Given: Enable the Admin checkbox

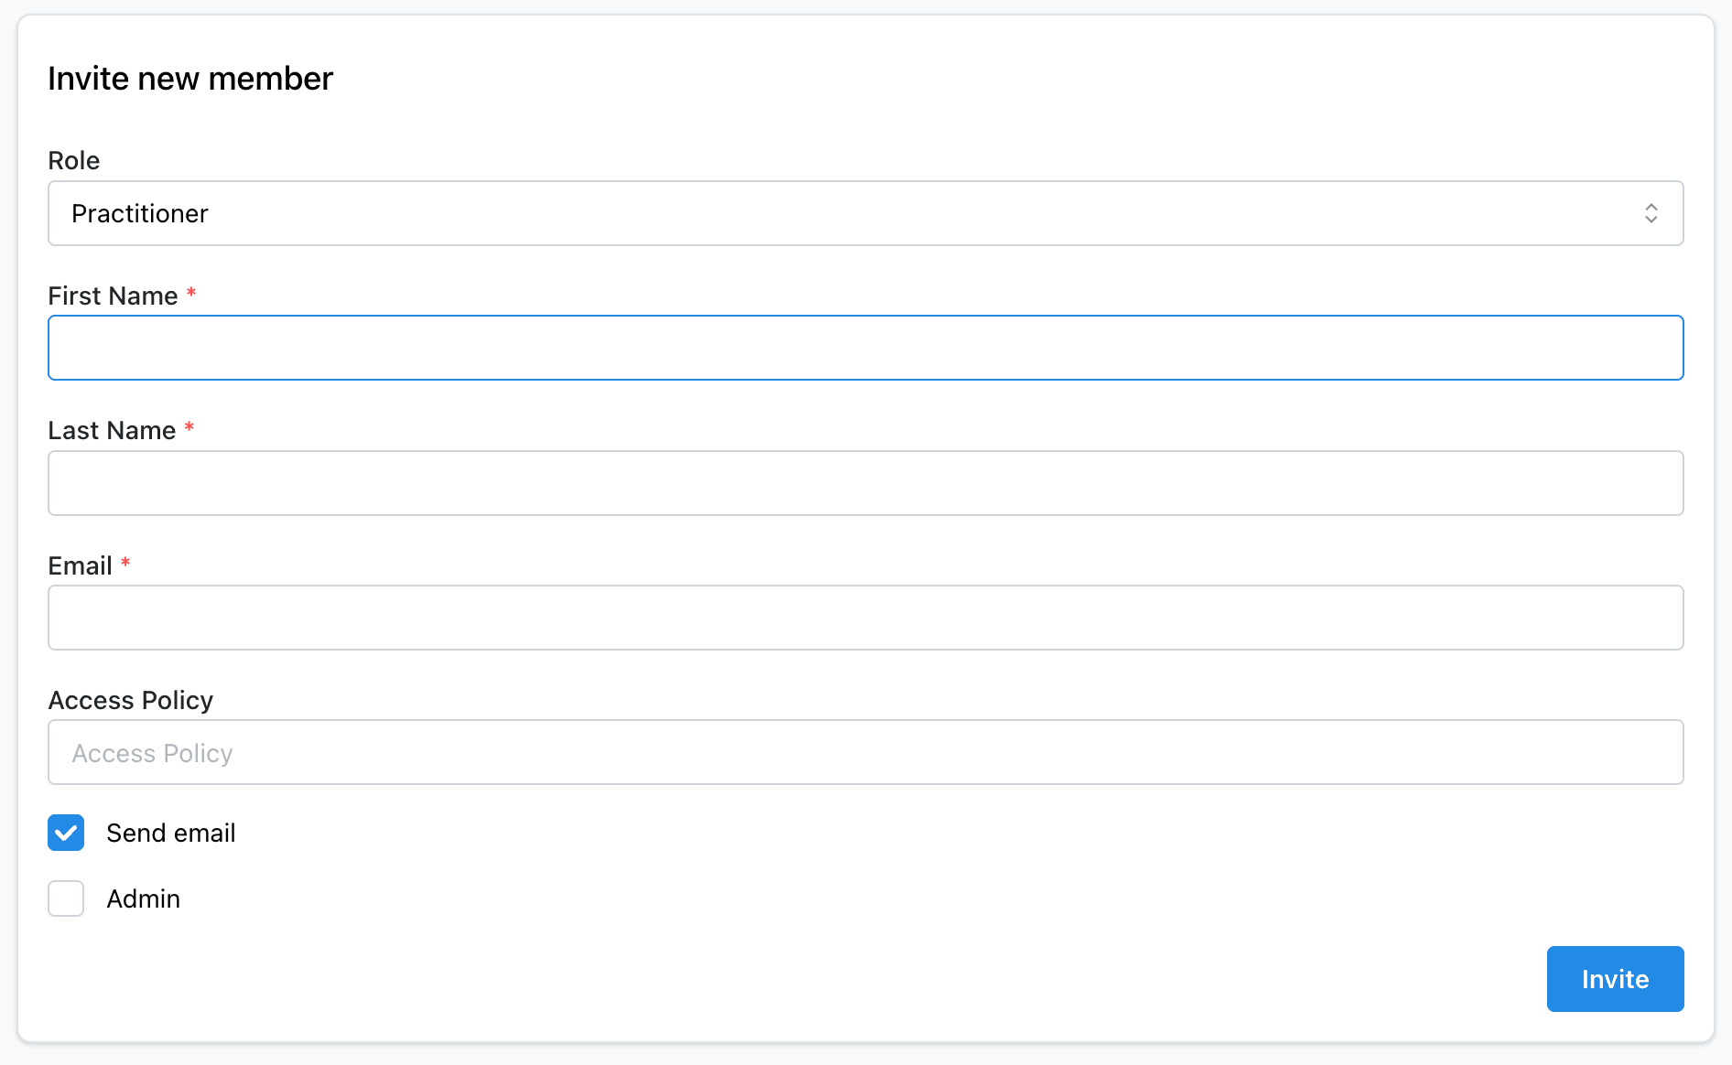Looking at the screenshot, I should click(x=66, y=898).
